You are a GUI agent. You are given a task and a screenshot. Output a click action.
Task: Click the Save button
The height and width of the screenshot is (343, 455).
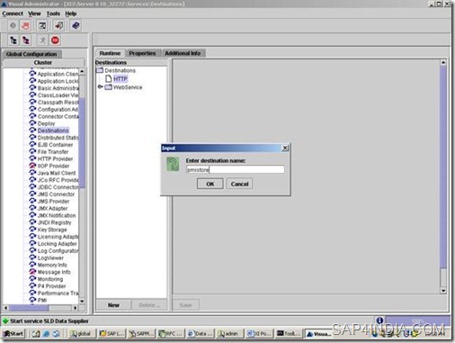click(186, 305)
